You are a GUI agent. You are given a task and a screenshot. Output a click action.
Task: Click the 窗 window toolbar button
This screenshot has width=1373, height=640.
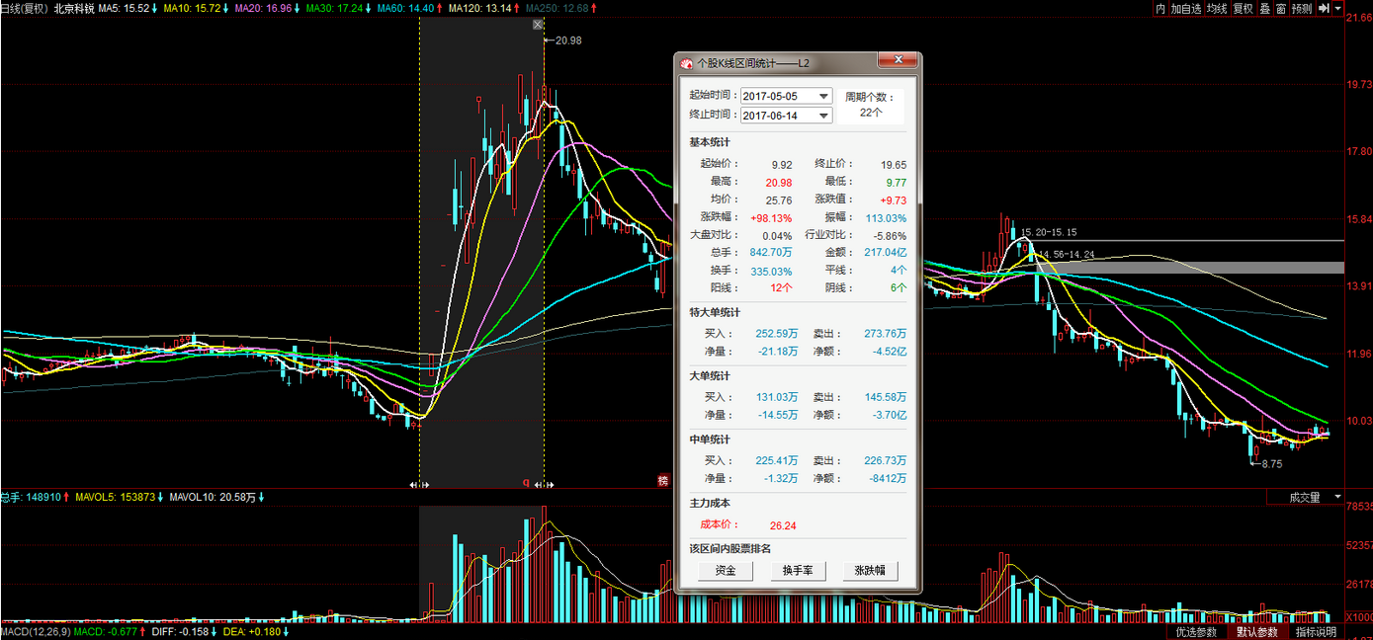point(1280,8)
